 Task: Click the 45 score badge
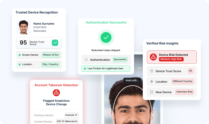190,71
